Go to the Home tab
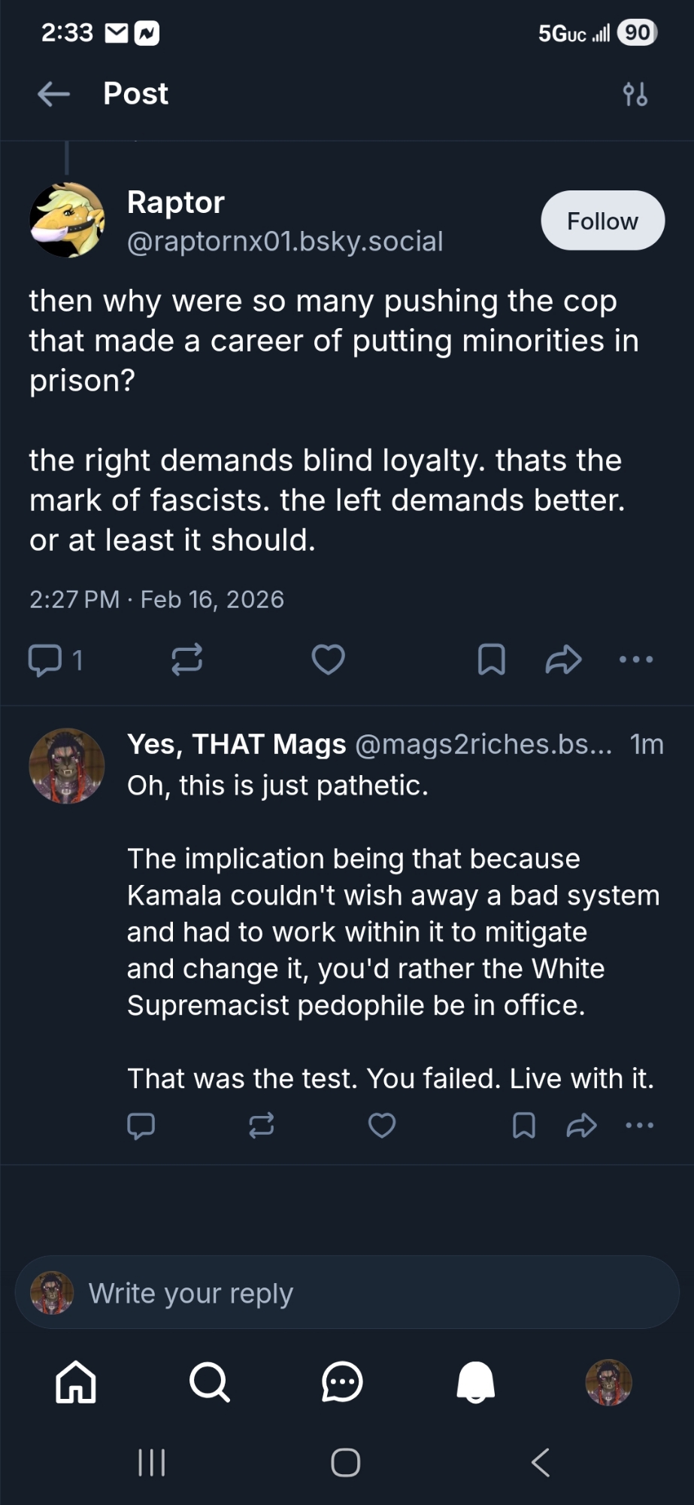Image resolution: width=694 pixels, height=1505 pixels. point(76,1382)
